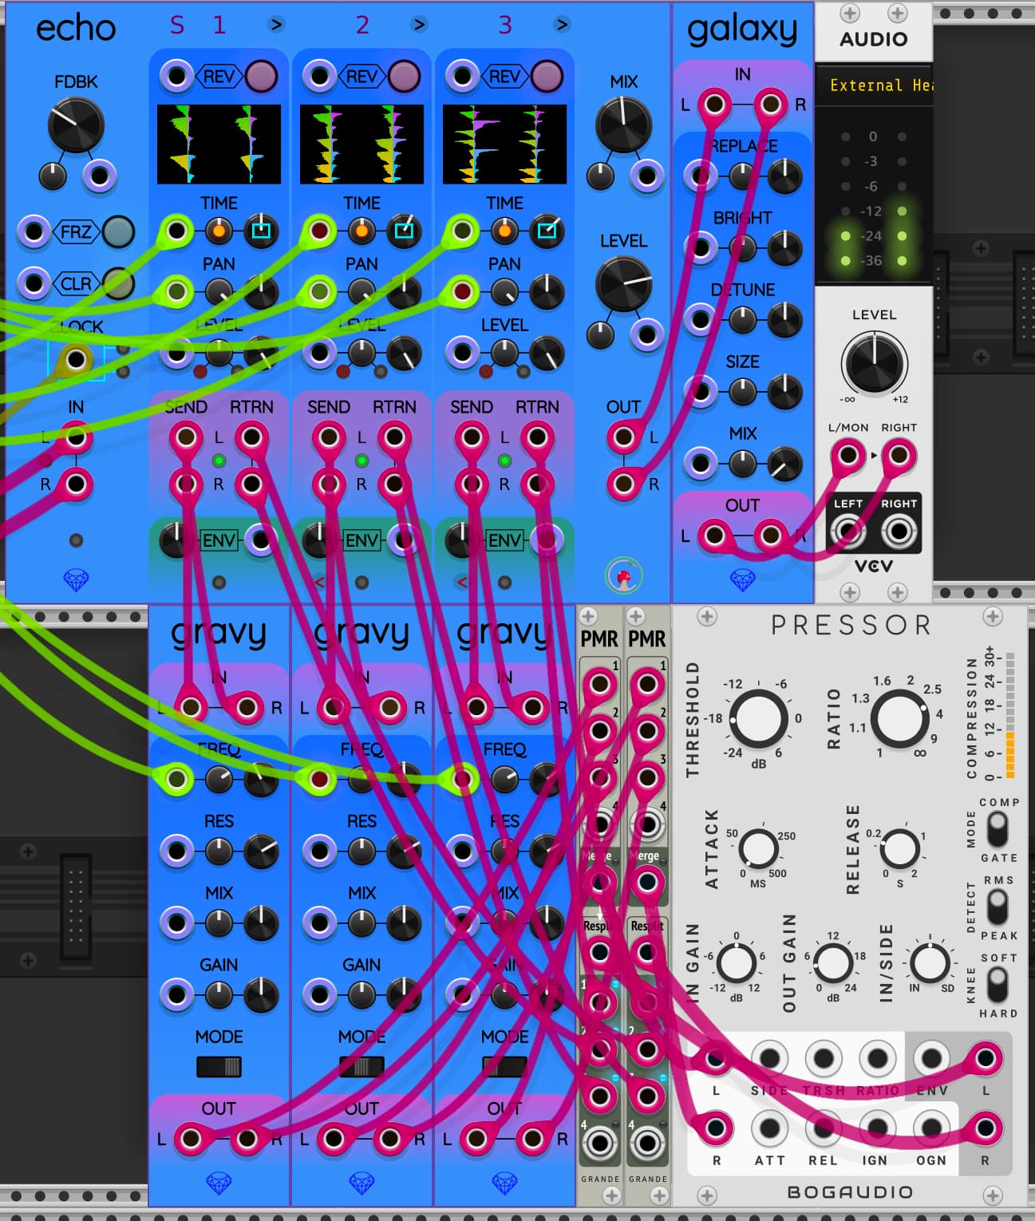Viewport: 1035px width, 1221px height.
Task: Click the Audio module L/MON input jack
Action: pyautogui.click(x=847, y=456)
